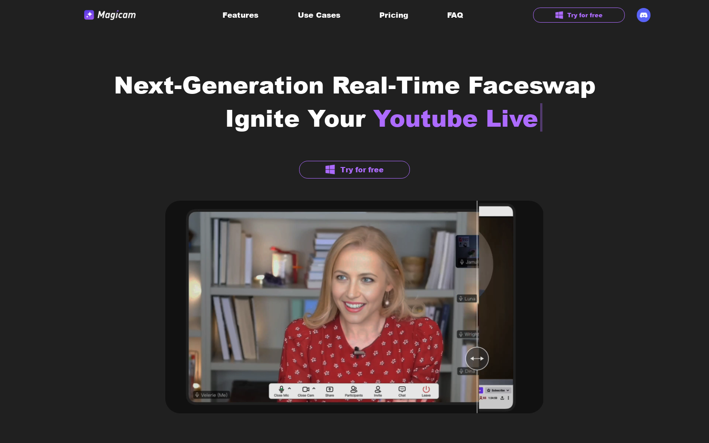
Task: Open the Subscribe dropdown in the video
Action: click(x=498, y=390)
